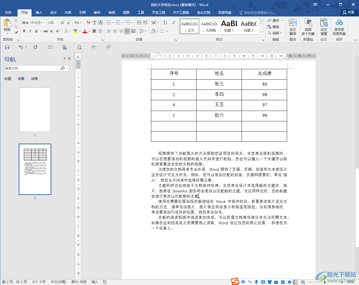Screen dimensions: 359x285
Task: Expand the styles gallery more button
Action: [x=261, y=32]
